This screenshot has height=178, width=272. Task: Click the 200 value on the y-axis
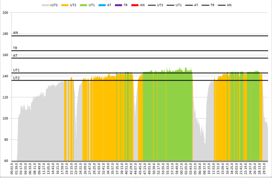point(5,12)
